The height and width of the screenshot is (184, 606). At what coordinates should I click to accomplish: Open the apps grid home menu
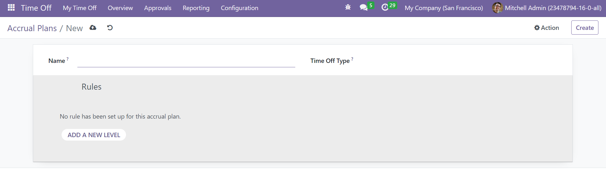coord(11,8)
